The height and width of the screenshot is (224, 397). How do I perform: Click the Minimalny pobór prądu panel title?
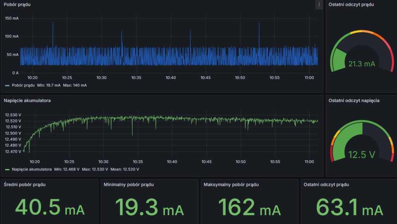click(x=128, y=184)
